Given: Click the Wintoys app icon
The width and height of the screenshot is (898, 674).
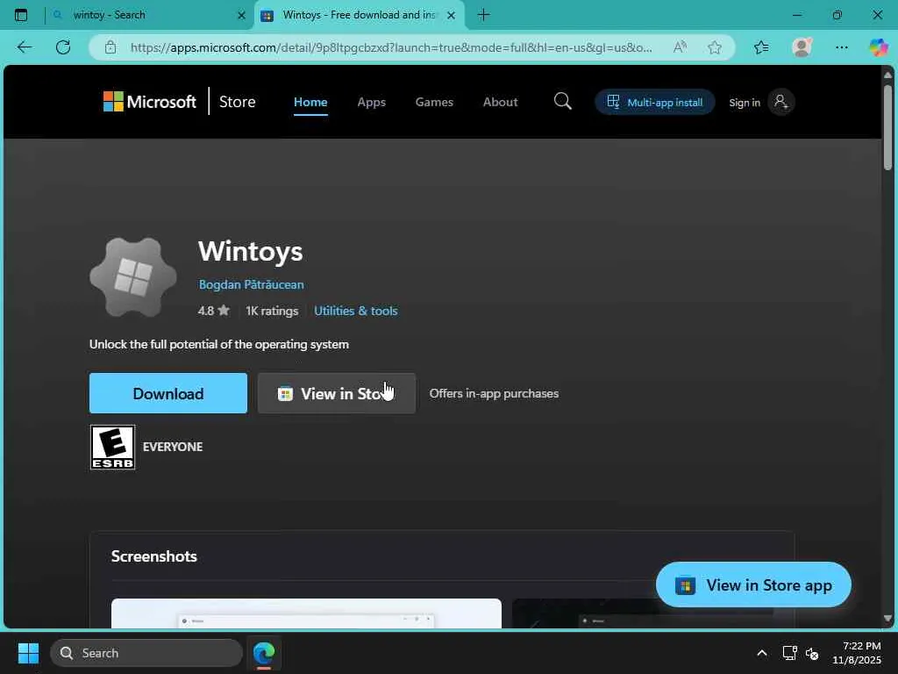Looking at the screenshot, I should pos(133,277).
